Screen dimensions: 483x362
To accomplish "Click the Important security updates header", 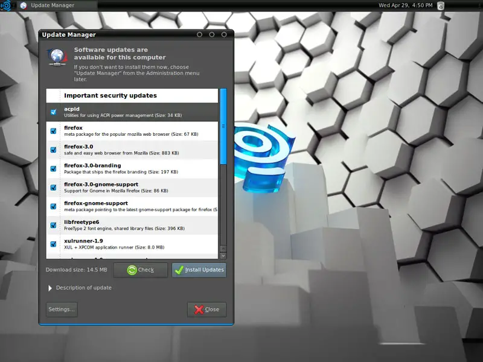I will (x=110, y=95).
